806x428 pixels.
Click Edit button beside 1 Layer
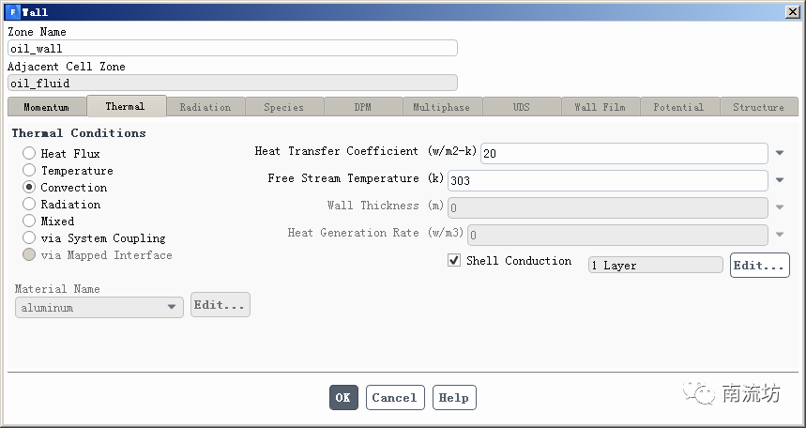tap(759, 265)
